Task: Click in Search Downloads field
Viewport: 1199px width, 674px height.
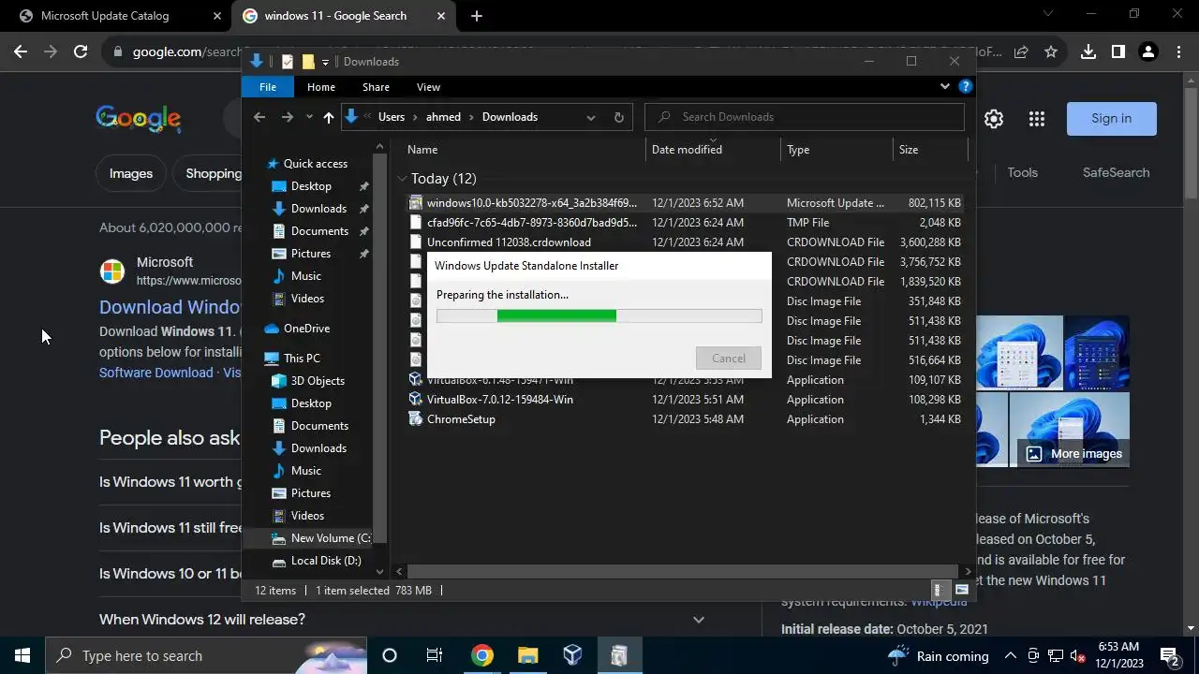Action: [805, 117]
